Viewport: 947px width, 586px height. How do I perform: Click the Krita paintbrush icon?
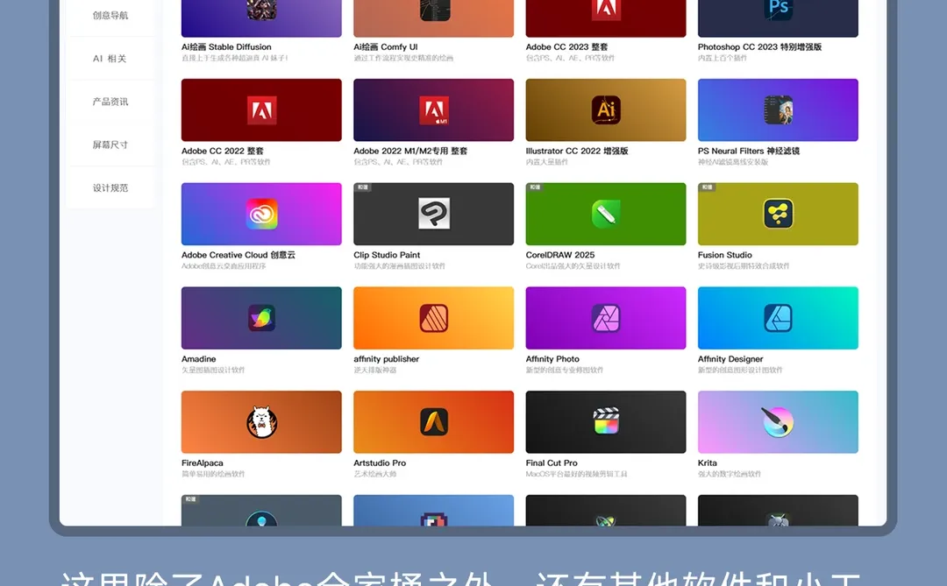click(x=777, y=421)
